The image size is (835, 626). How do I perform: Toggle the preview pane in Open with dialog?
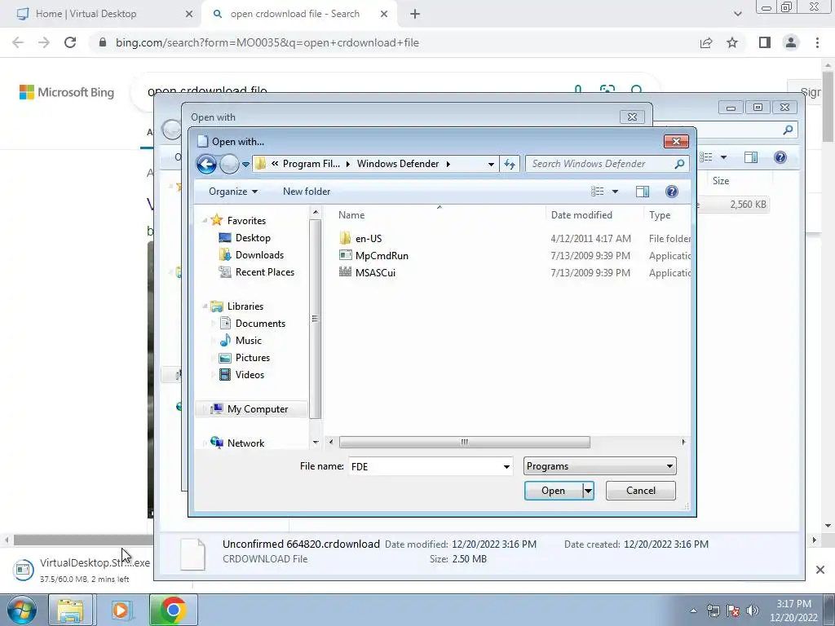coord(643,192)
